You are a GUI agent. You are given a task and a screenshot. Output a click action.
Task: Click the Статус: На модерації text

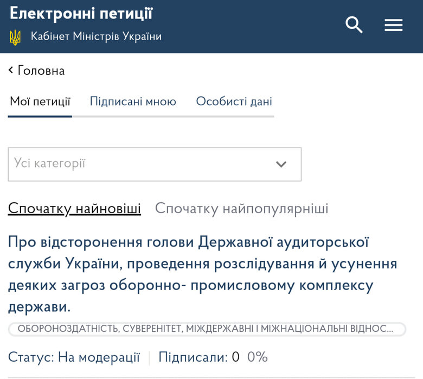74,357
